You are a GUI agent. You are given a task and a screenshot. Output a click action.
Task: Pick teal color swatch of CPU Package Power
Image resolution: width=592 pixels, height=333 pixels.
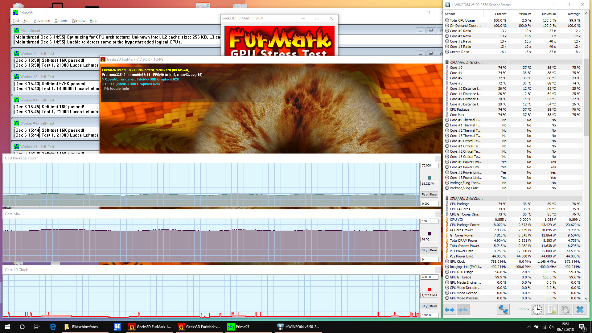tap(429, 178)
